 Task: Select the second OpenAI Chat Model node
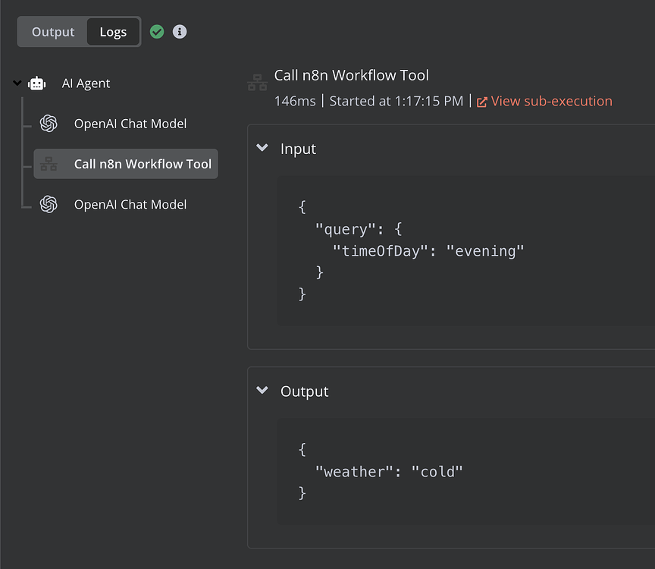(x=49, y=204)
